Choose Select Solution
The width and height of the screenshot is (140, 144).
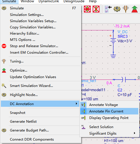[109, 127]
